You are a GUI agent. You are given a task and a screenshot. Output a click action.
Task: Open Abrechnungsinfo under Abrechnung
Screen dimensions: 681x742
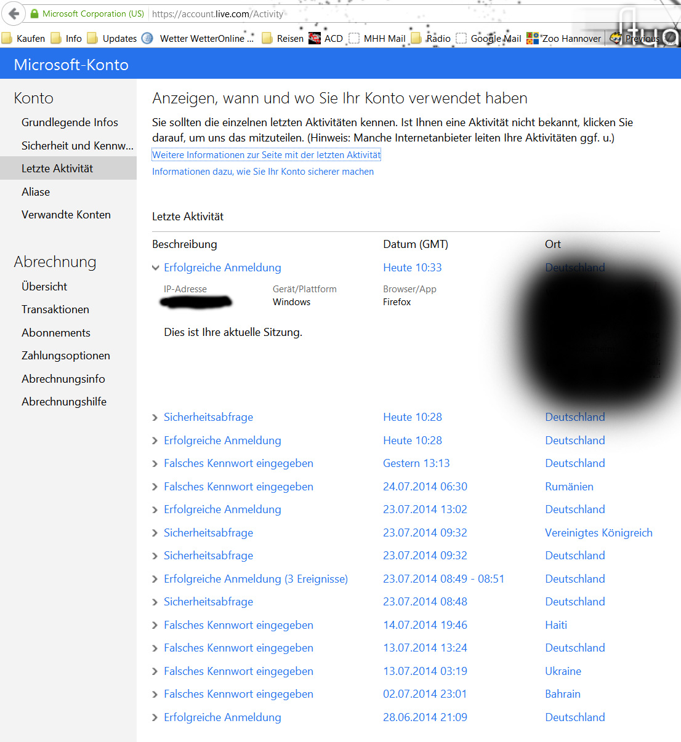coord(63,378)
